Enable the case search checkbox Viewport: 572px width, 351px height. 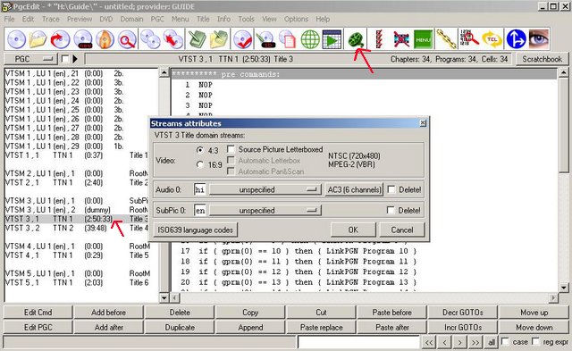point(505,341)
